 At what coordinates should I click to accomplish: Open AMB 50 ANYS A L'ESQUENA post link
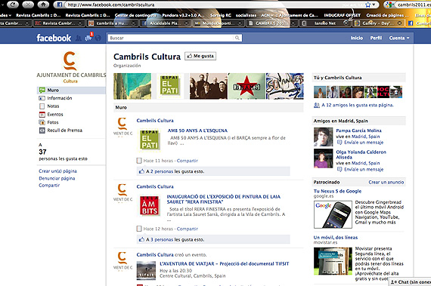point(197,131)
